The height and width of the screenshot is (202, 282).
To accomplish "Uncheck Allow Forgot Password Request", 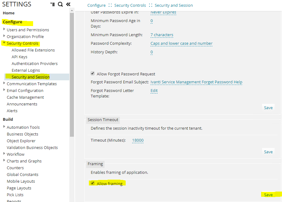I will [93, 73].
